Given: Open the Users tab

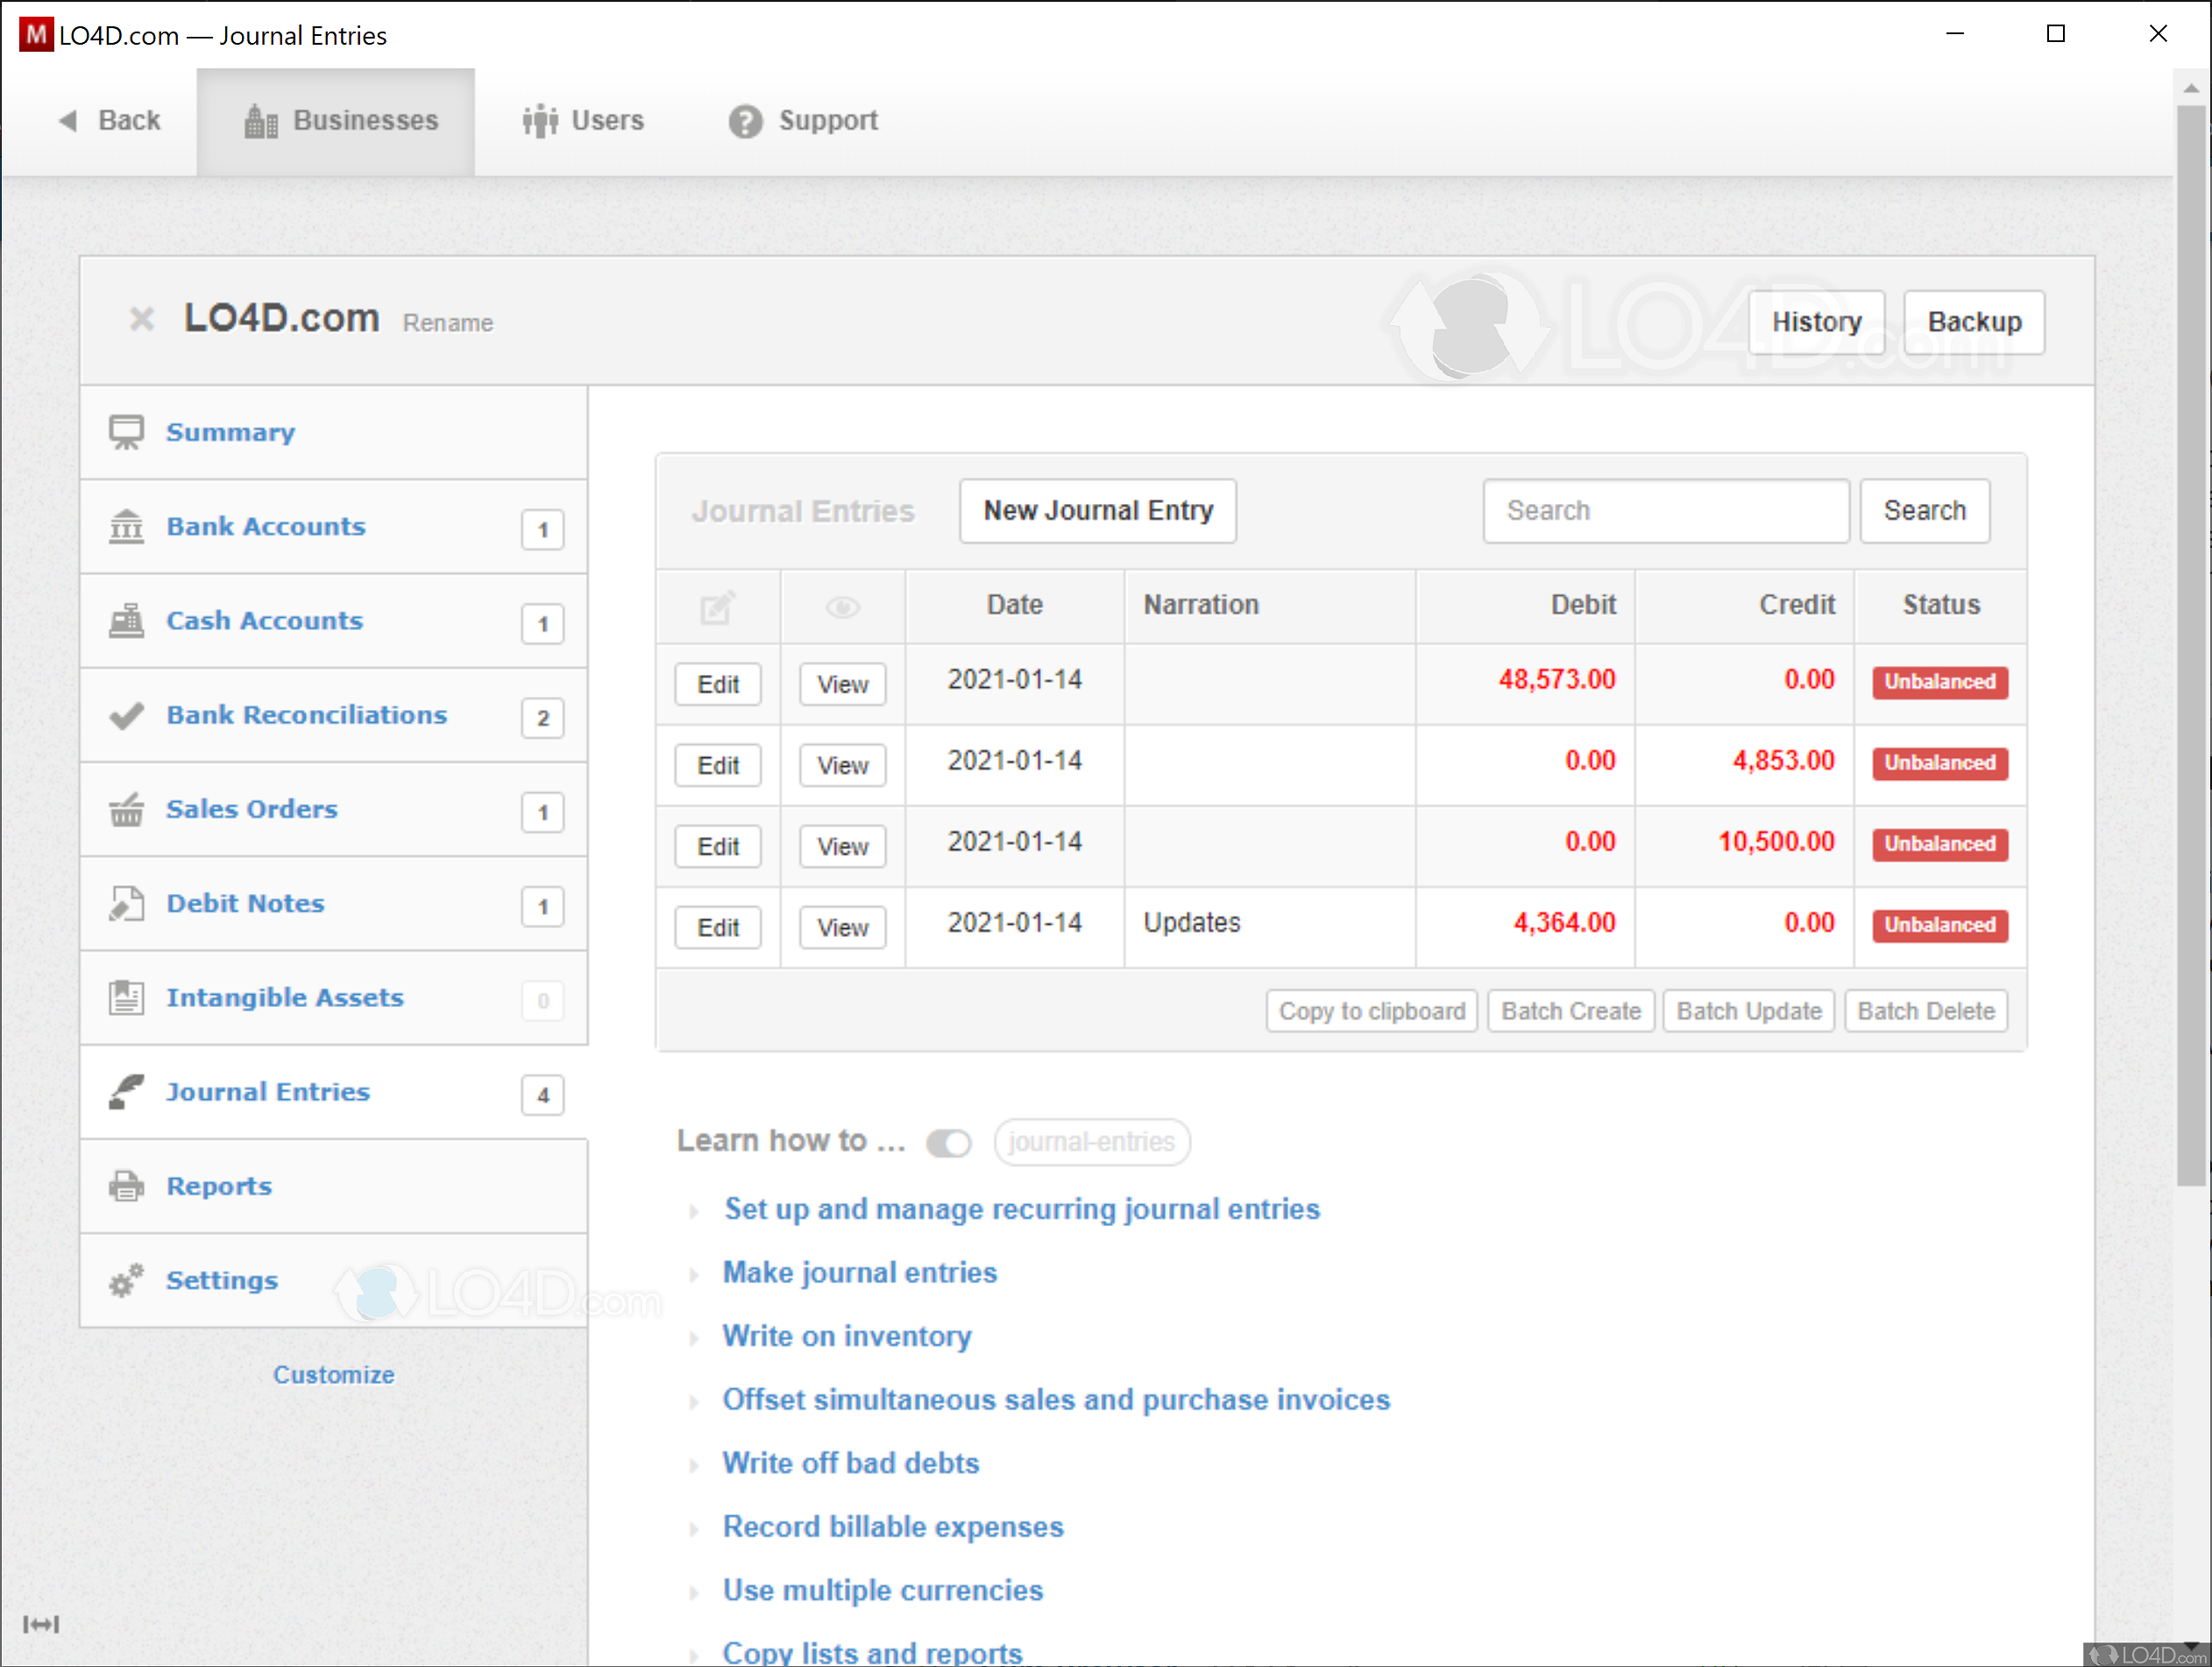Looking at the screenshot, I should tap(583, 121).
